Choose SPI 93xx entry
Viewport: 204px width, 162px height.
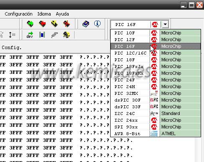(x=155, y=127)
